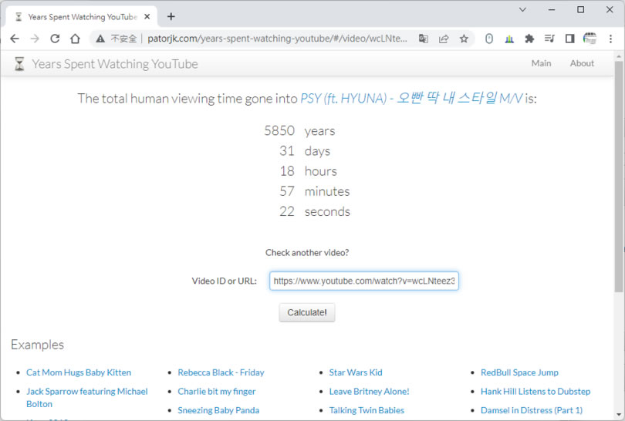Open the About navigation item
Screen dimensions: 625x421
click(582, 63)
